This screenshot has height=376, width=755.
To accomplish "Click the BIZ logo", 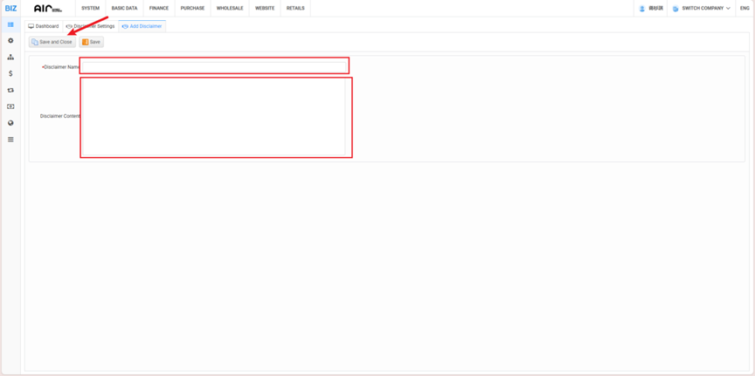I will point(10,8).
